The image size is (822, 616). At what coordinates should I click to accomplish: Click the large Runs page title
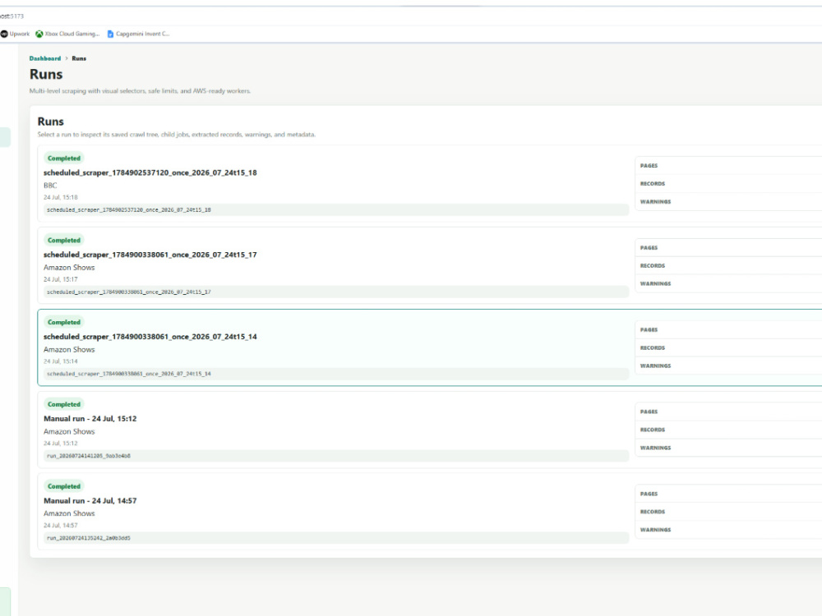coord(46,75)
